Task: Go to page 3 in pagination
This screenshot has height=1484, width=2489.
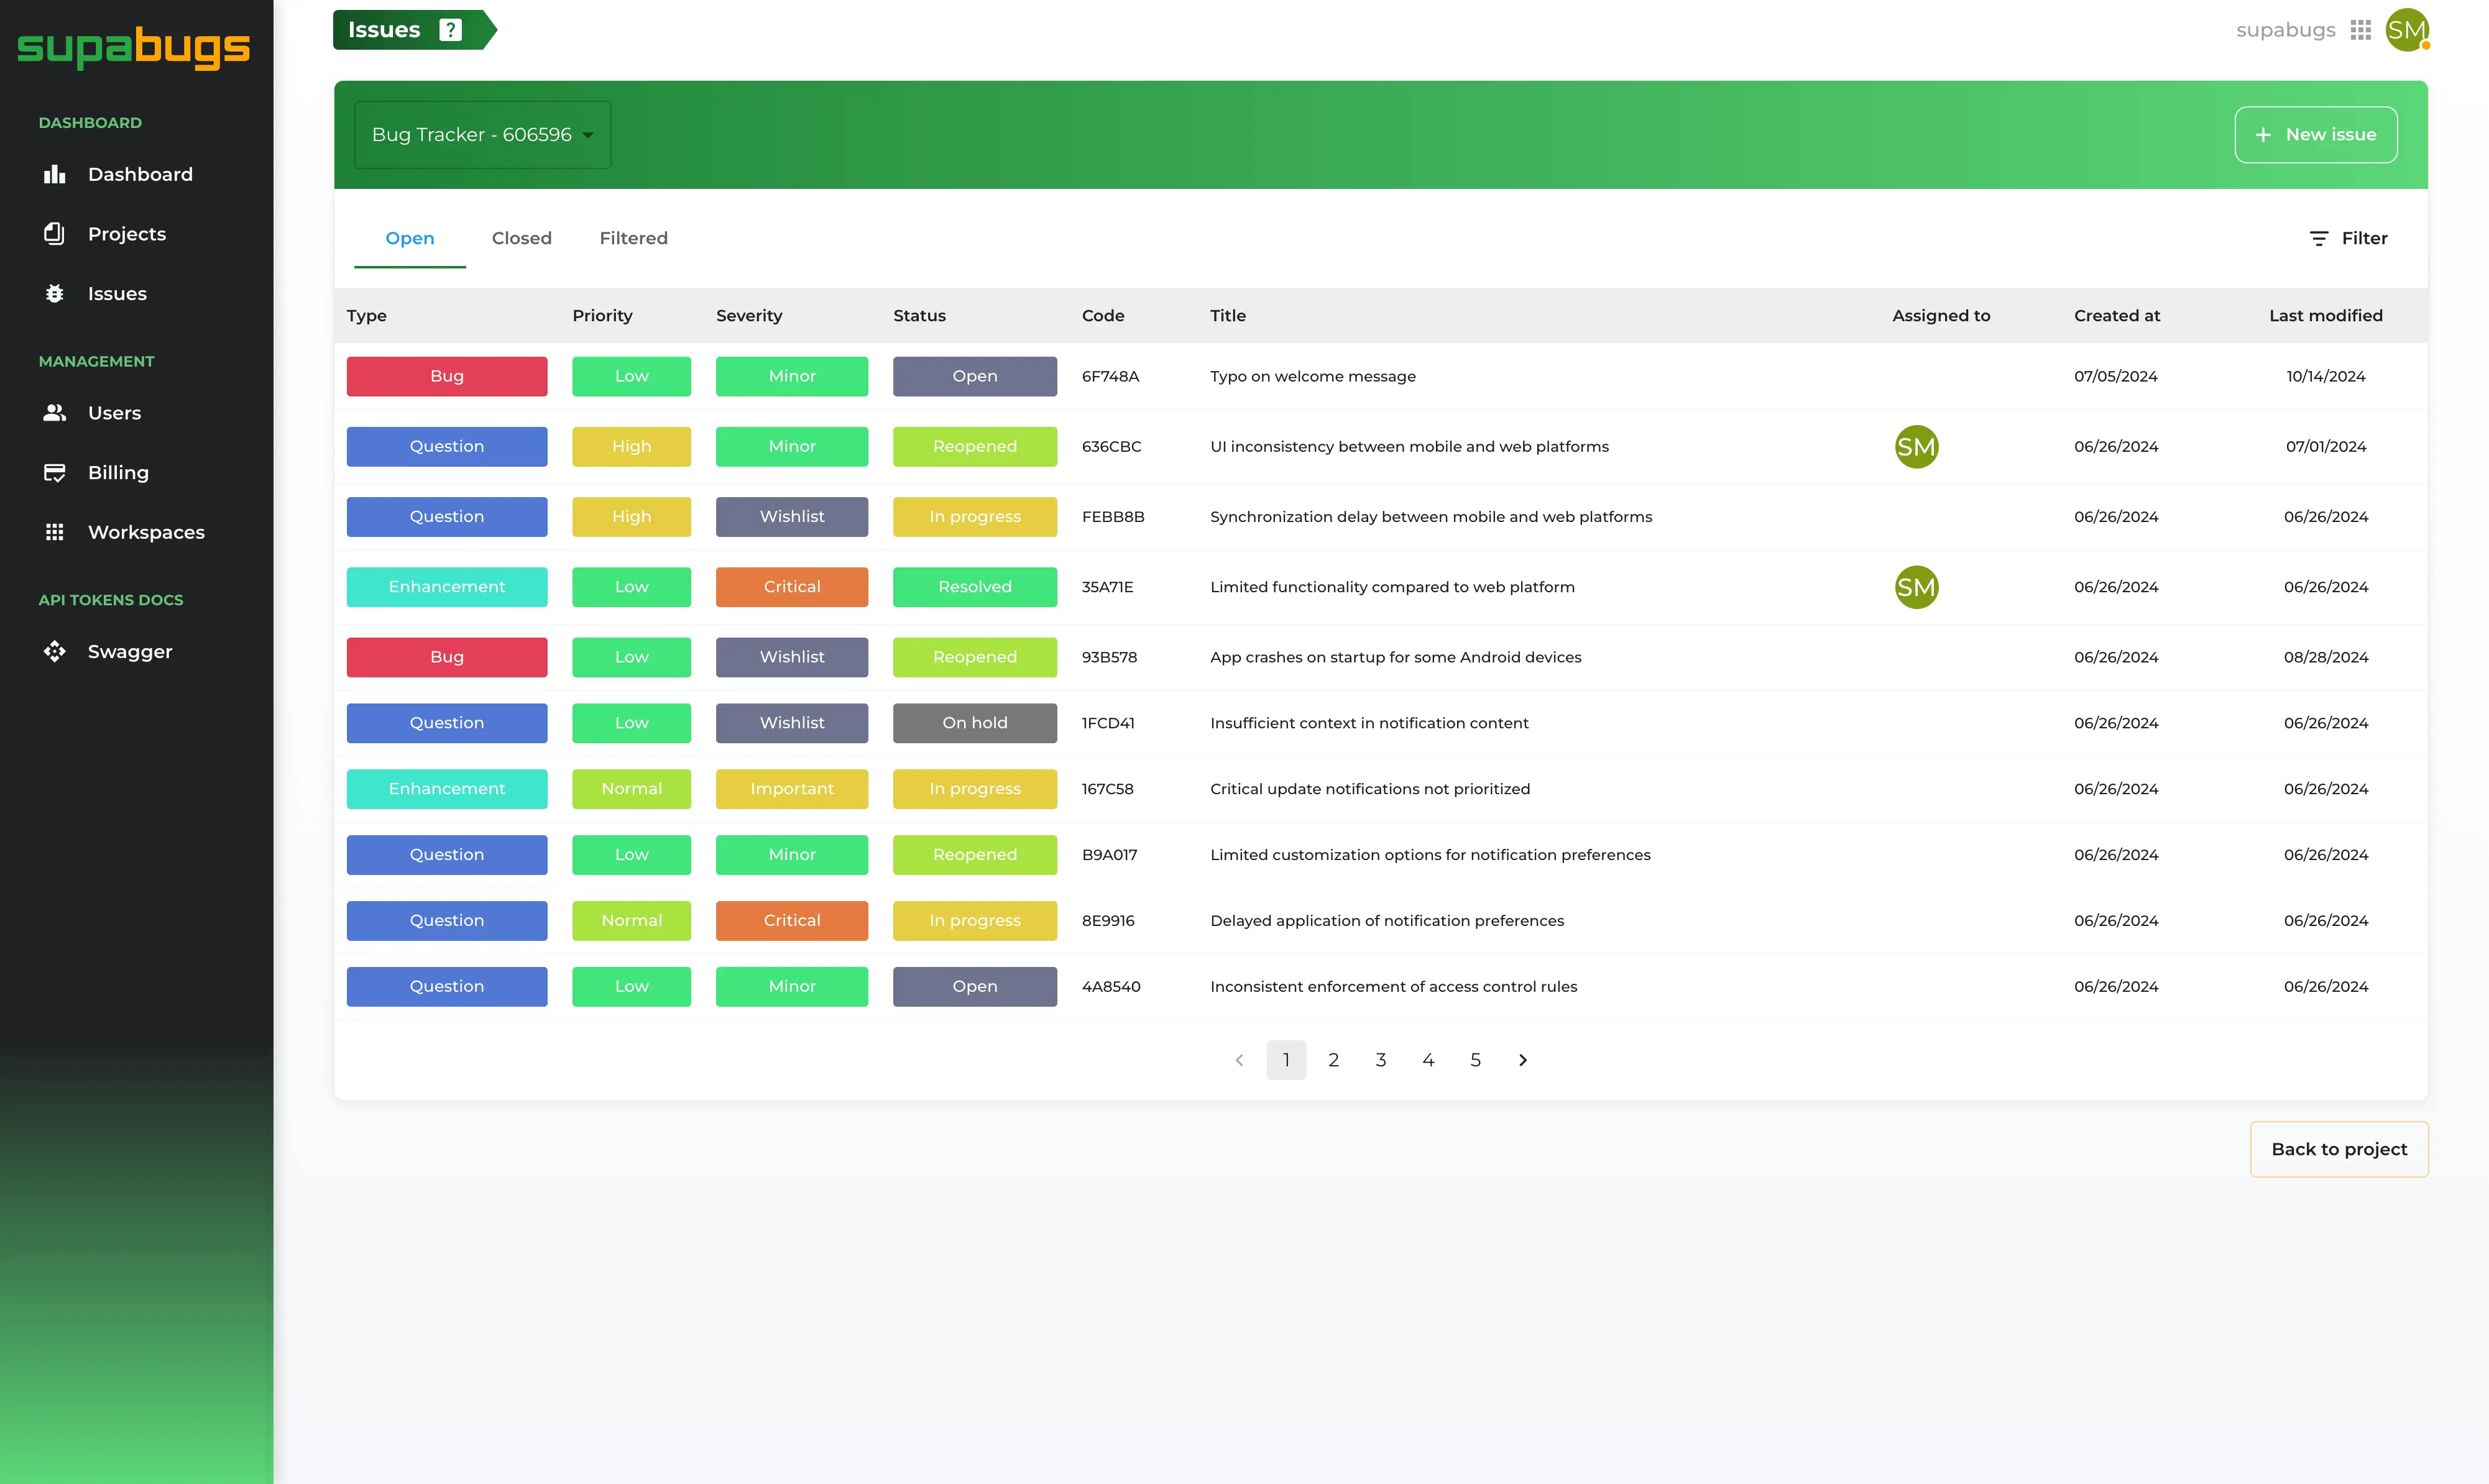Action: click(1380, 1060)
